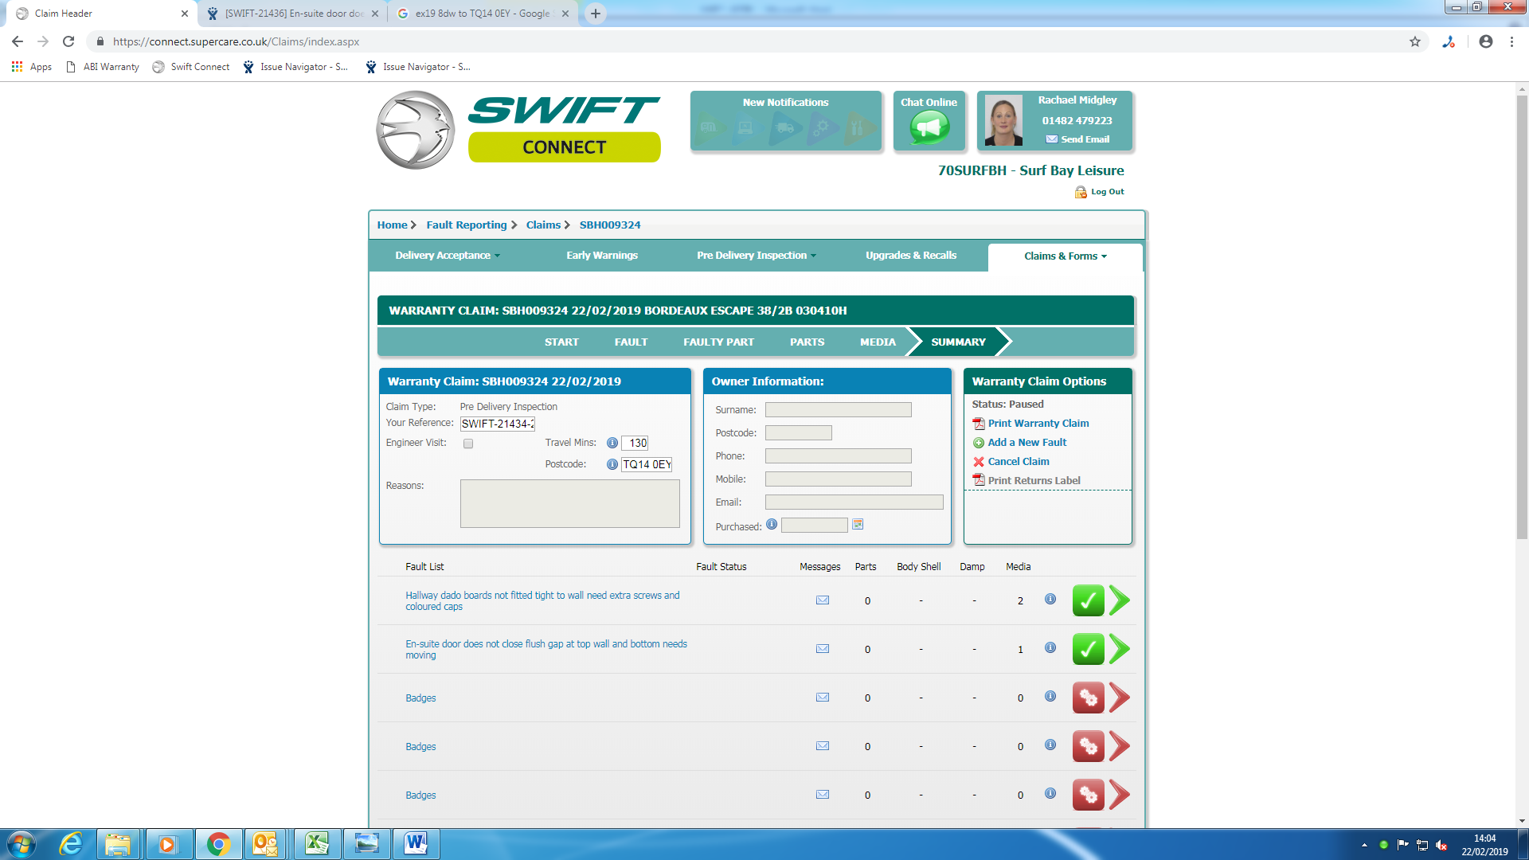This screenshot has width=1529, height=860.
Task: Click red gears icon on first Badges row
Action: tap(1088, 698)
